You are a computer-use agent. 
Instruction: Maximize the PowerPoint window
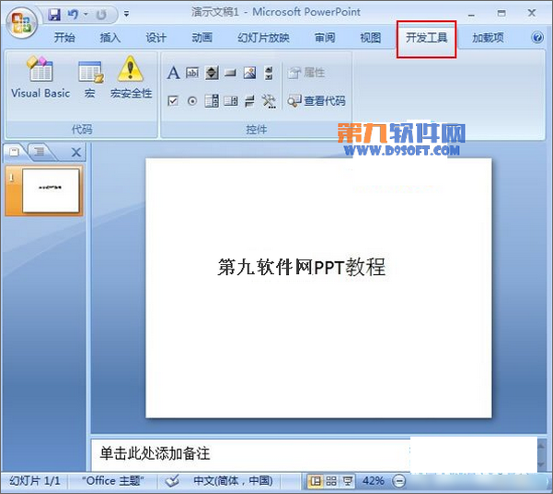pos(501,14)
